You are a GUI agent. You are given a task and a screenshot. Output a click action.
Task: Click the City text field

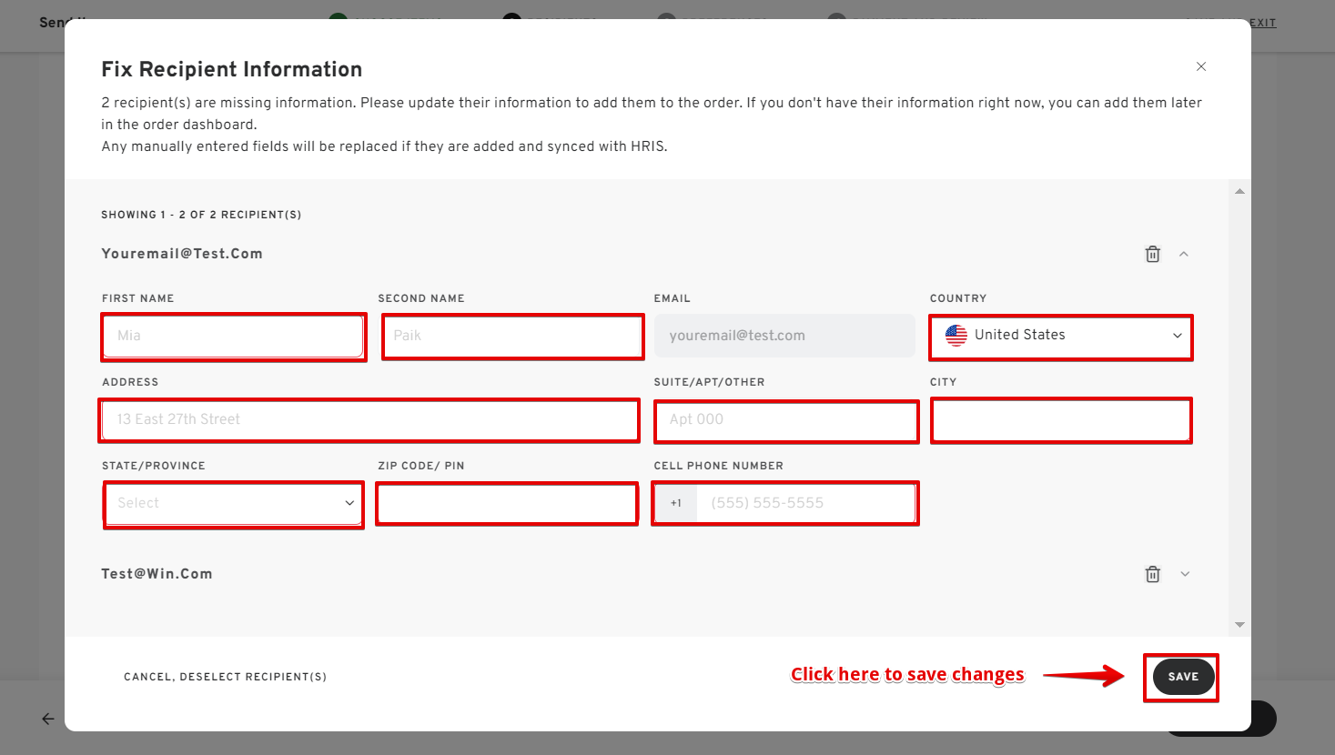click(1061, 419)
